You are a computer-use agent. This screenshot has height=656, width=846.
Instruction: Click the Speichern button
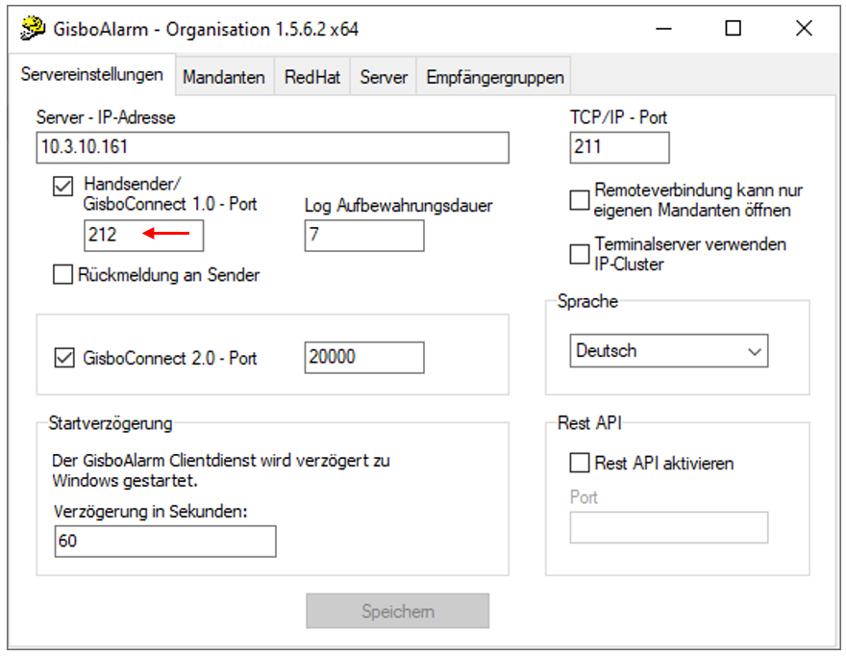398,611
